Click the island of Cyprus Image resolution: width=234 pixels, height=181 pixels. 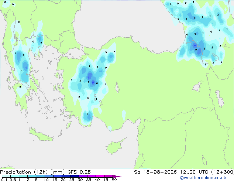115,146
